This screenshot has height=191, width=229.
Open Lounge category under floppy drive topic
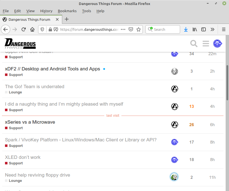(x=14, y=181)
